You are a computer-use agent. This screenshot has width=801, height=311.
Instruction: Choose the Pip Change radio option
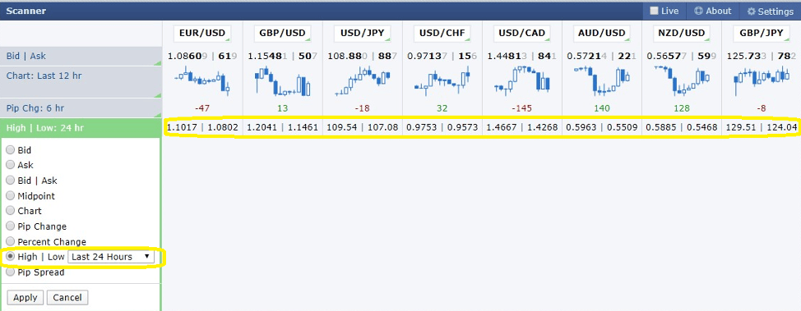point(10,226)
